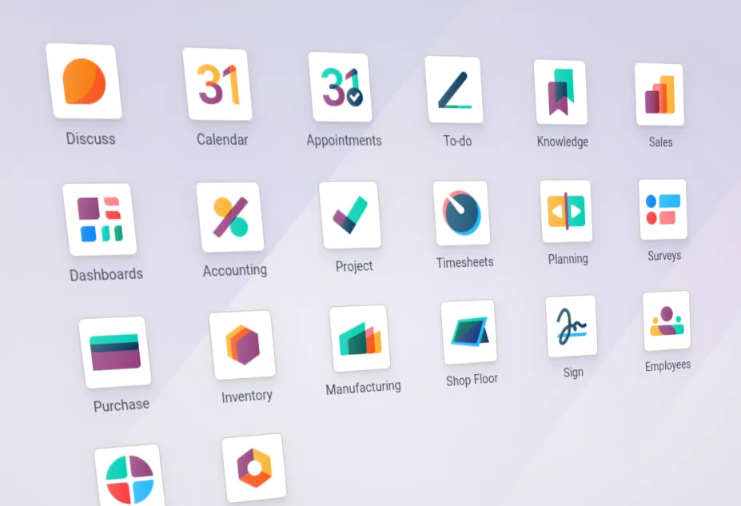Open the Purchase card icon
This screenshot has height=506, width=741.
tap(115, 353)
